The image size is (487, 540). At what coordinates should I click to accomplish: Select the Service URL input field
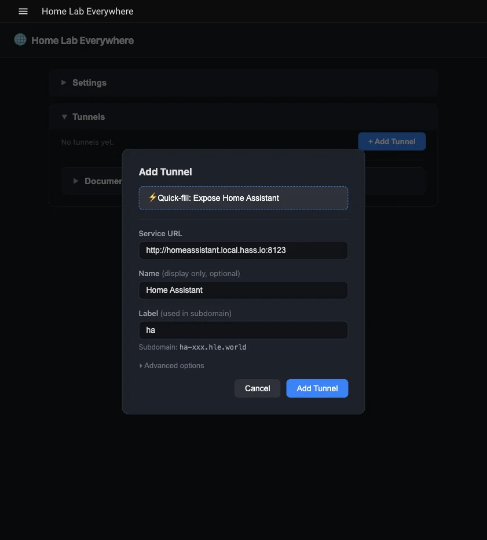243,250
